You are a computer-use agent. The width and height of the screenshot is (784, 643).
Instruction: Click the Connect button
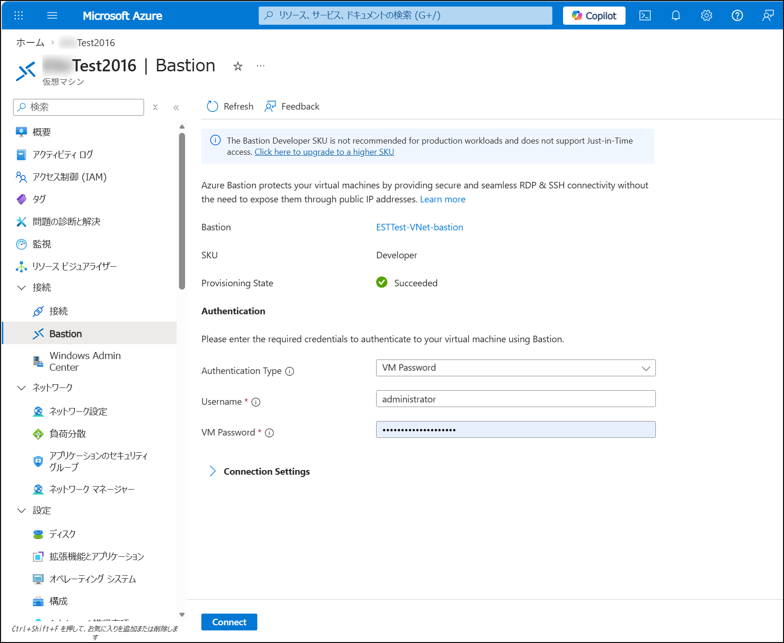point(229,622)
